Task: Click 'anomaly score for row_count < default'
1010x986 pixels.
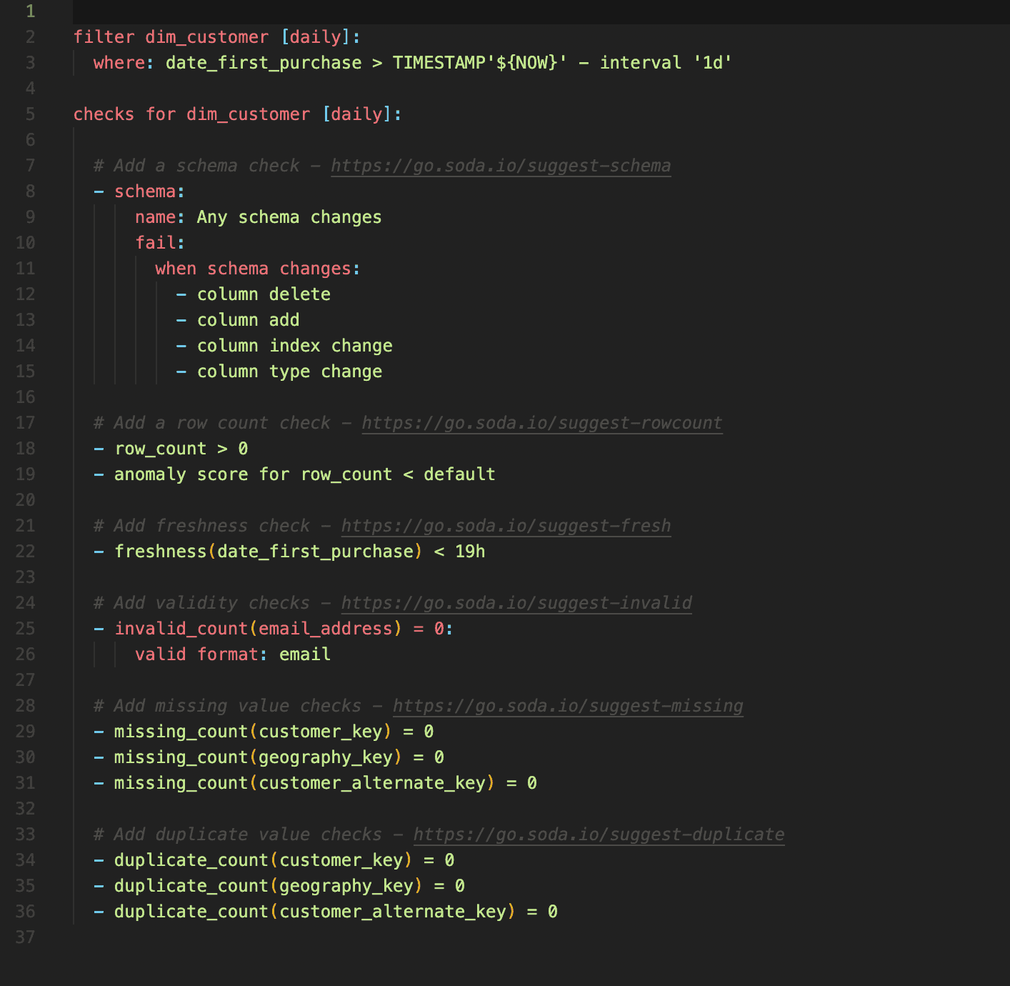Action: click(305, 474)
